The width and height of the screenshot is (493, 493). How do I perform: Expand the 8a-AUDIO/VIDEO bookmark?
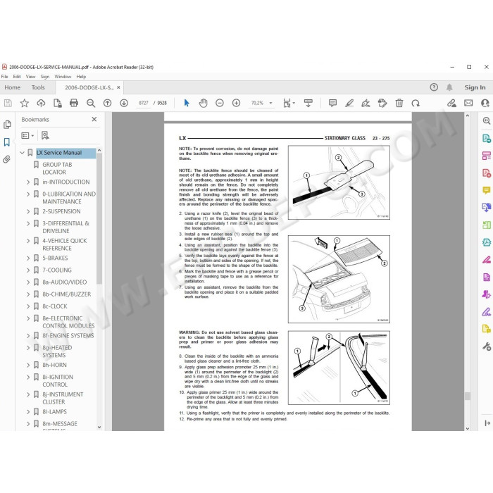[28, 282]
